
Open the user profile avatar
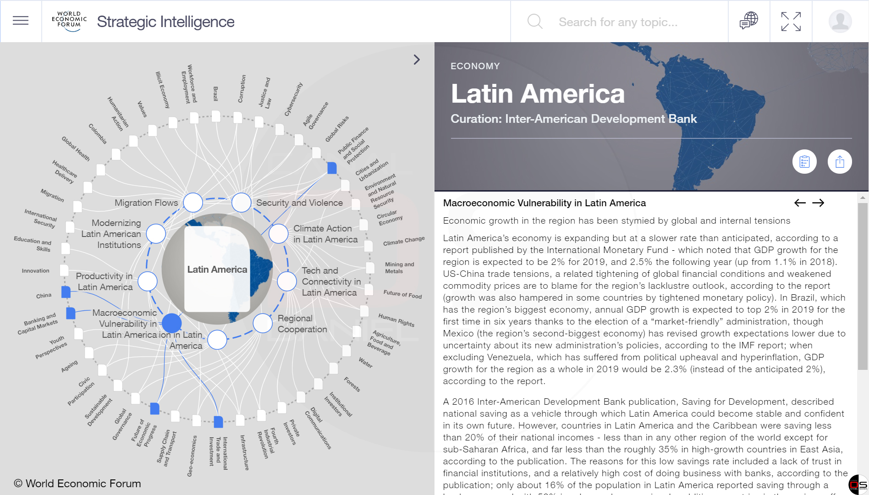coord(840,21)
